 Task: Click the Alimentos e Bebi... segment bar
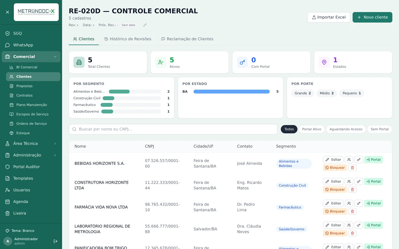point(135,92)
